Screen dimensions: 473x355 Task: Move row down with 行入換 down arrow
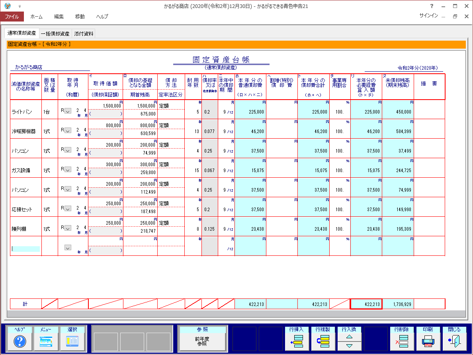point(349,346)
